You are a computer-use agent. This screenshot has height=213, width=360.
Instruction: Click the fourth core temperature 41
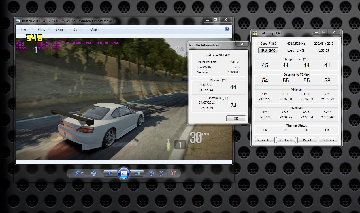pyautogui.click(x=327, y=65)
